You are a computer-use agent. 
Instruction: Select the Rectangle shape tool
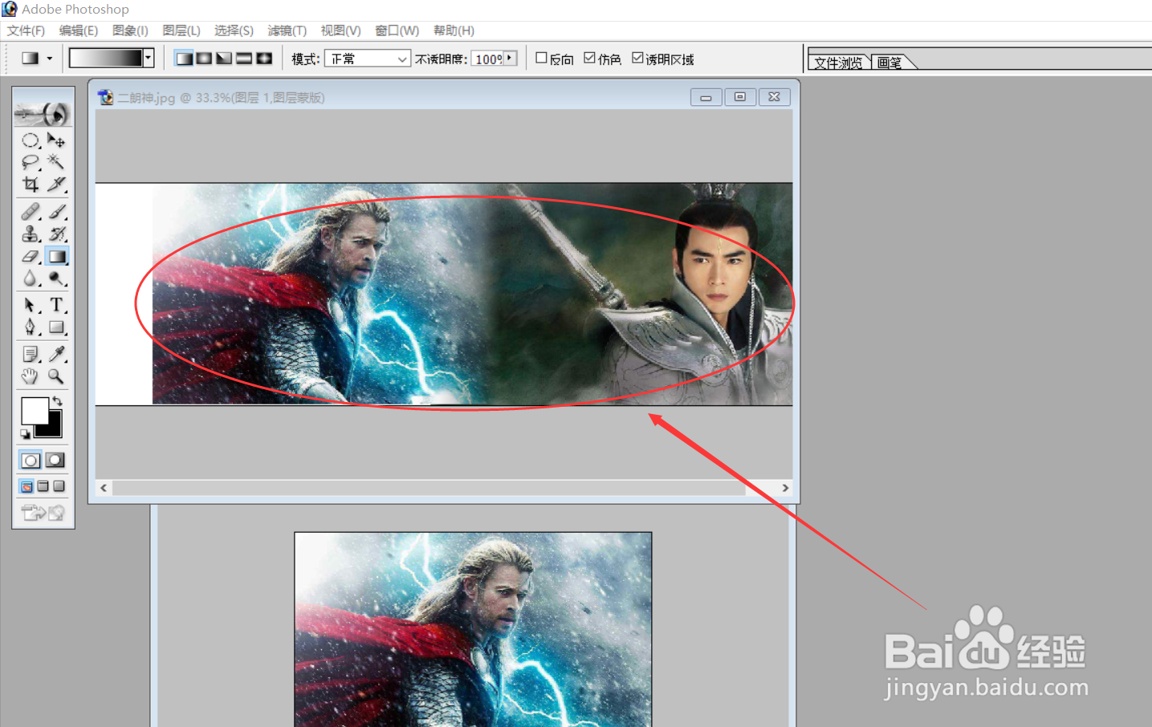pyautogui.click(x=56, y=327)
